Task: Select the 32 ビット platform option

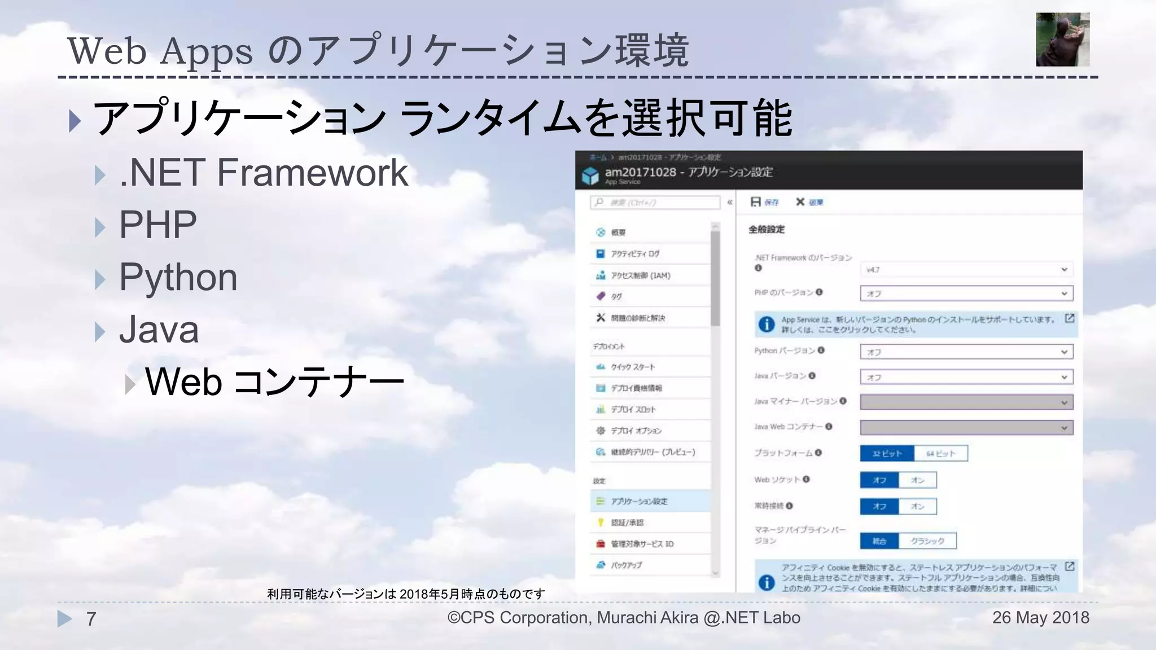Action: click(887, 453)
